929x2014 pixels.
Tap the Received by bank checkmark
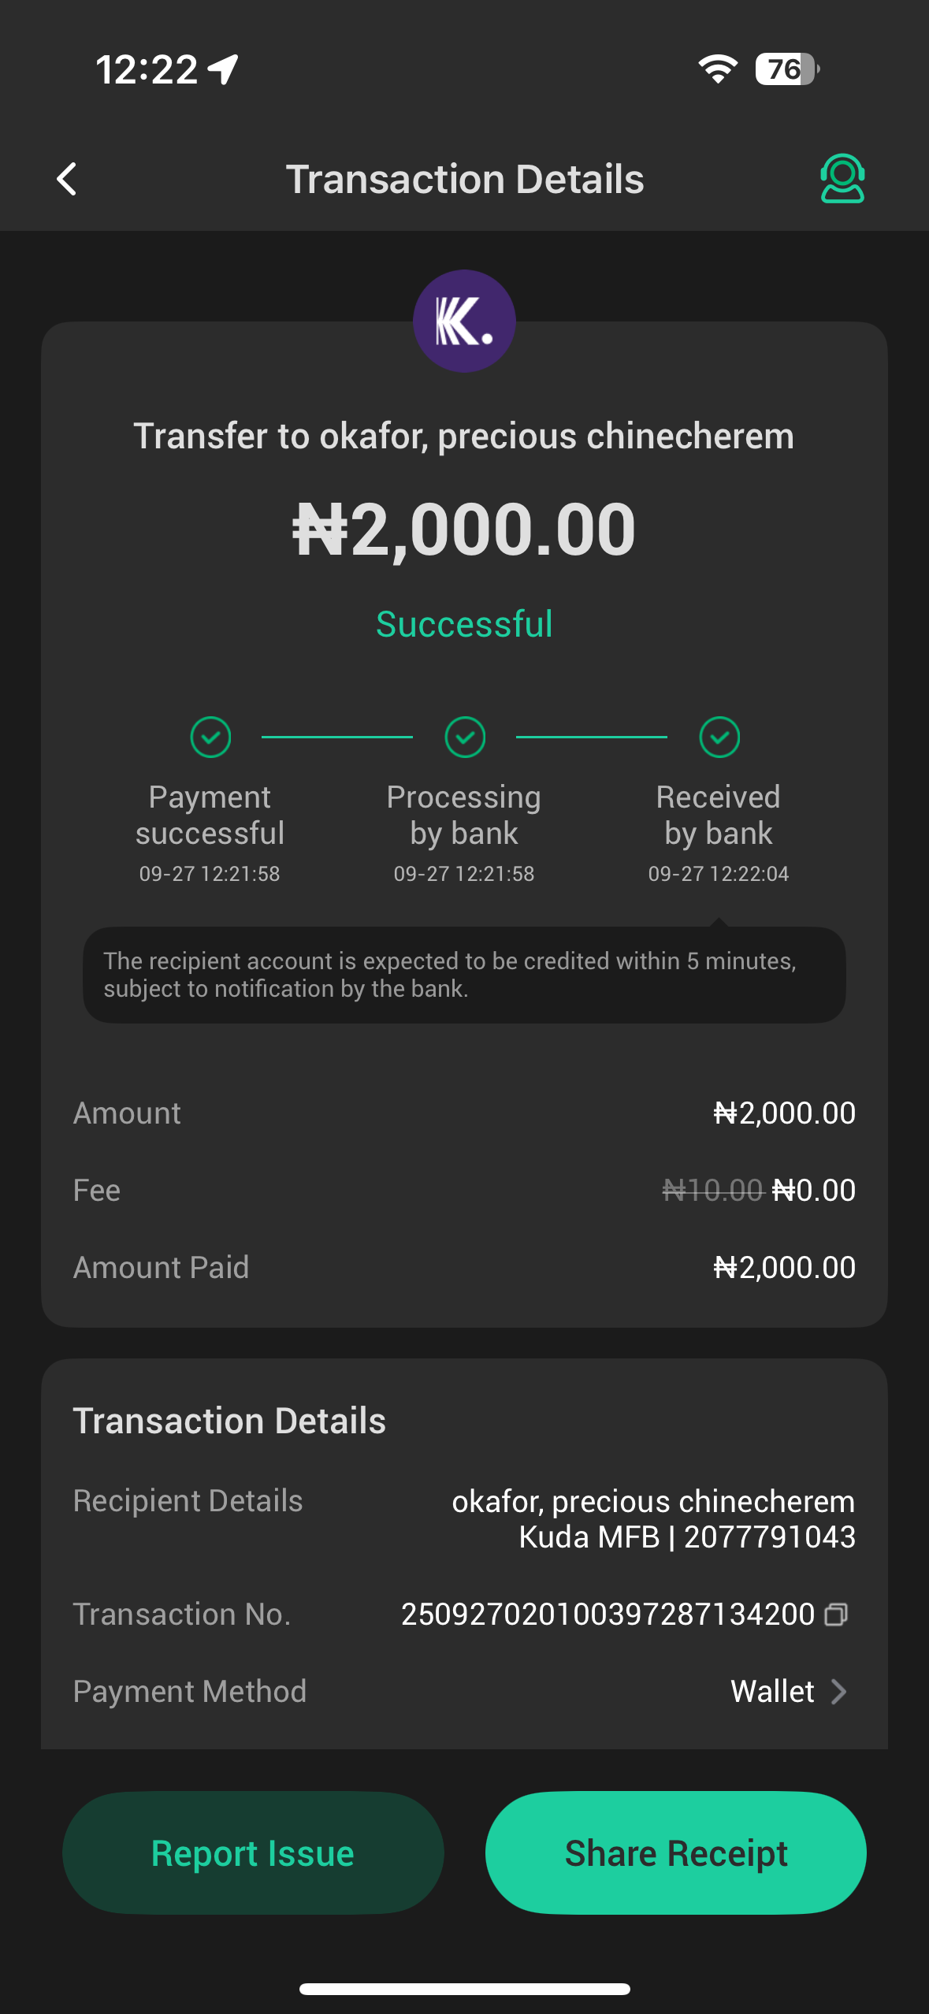(x=719, y=738)
